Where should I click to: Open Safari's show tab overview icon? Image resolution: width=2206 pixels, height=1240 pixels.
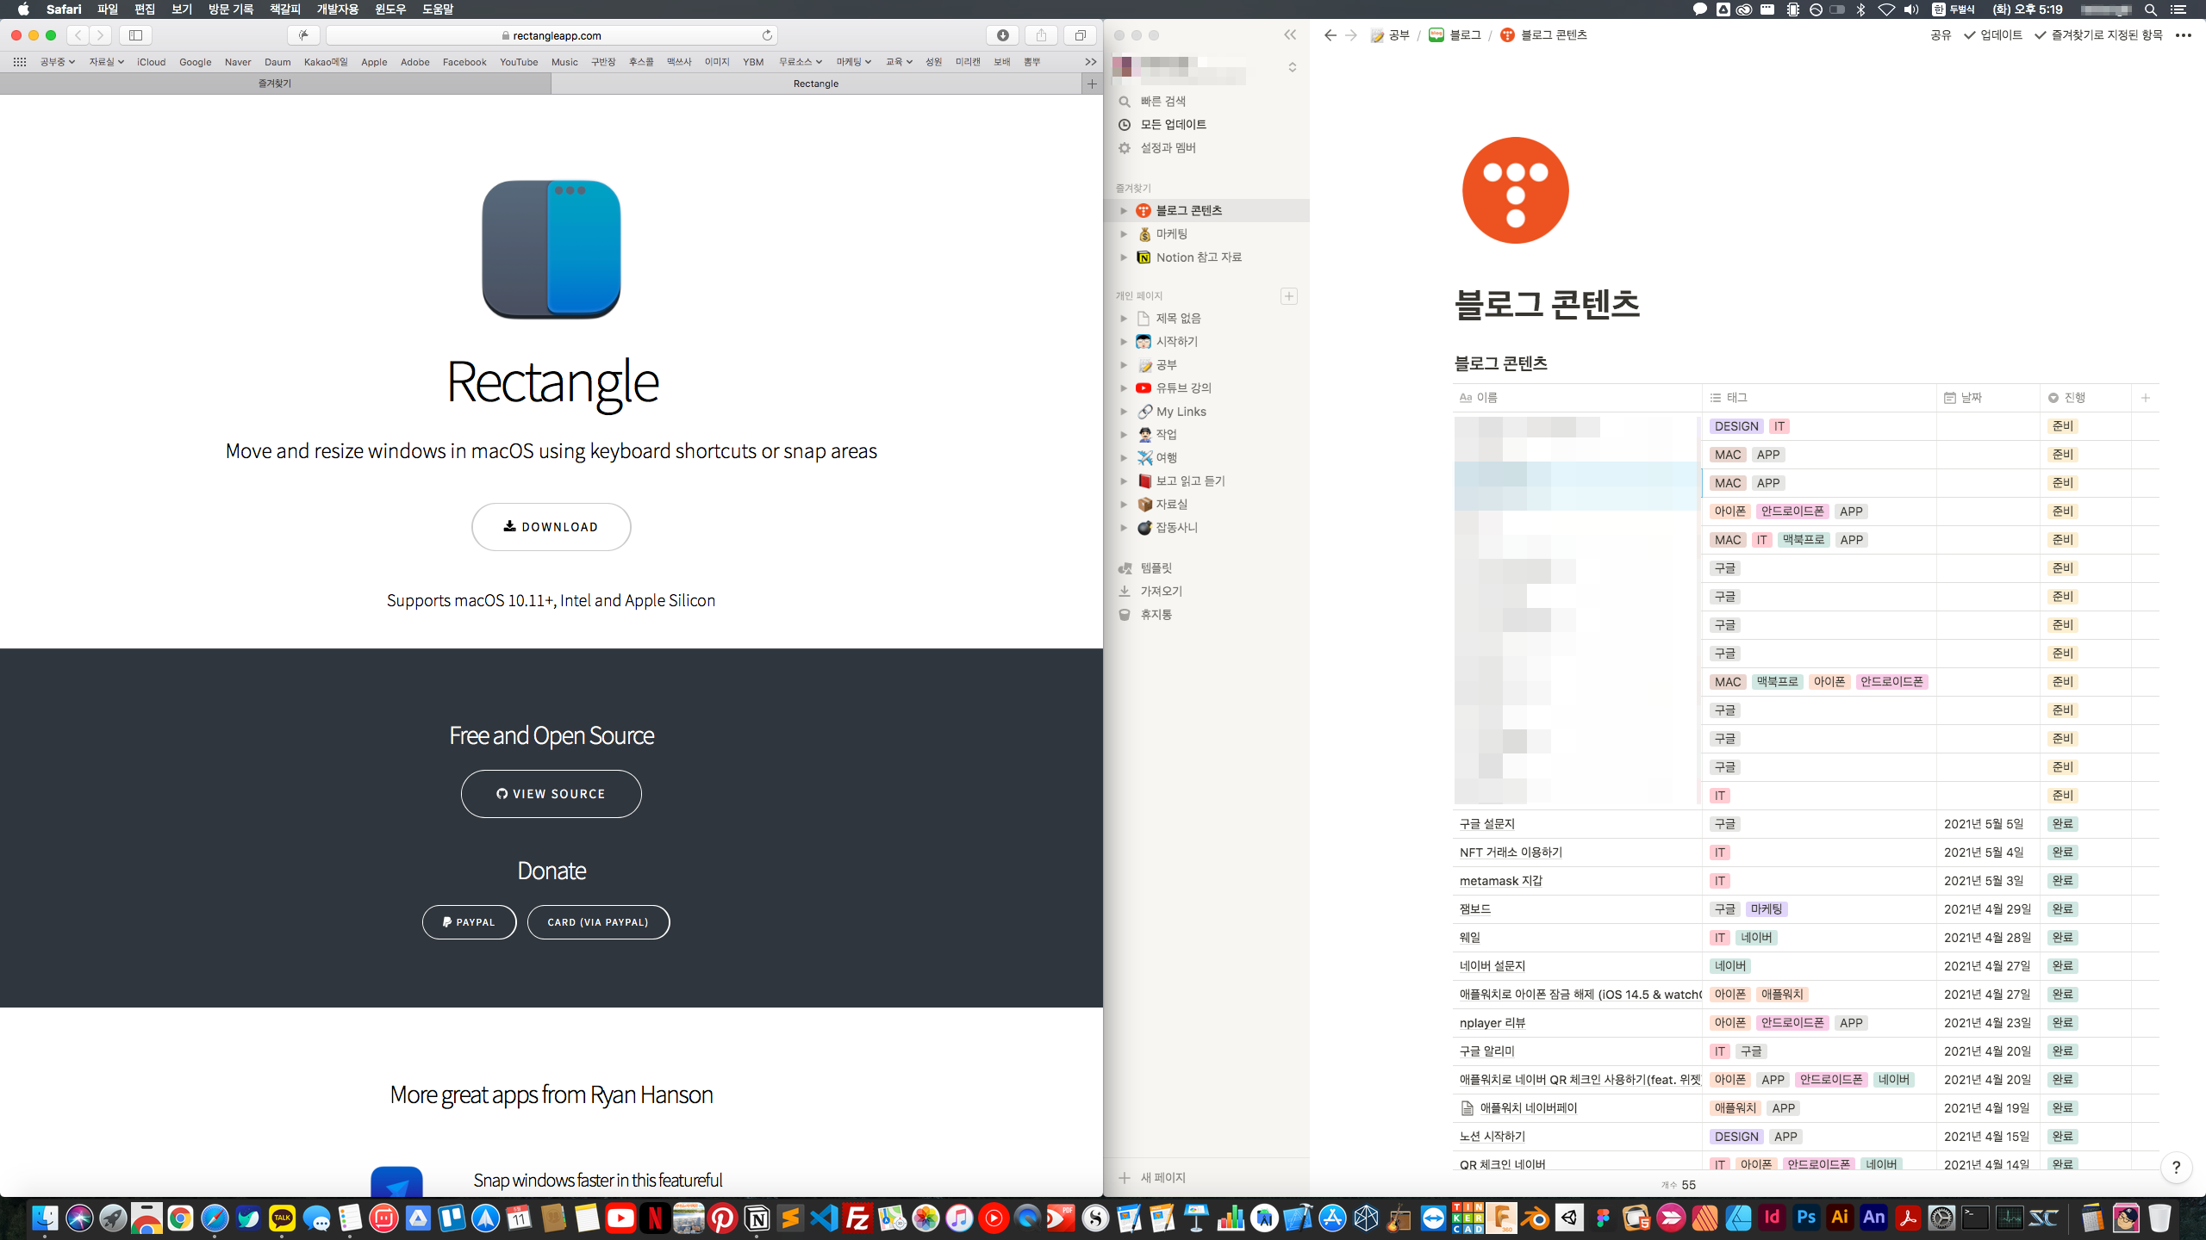[x=1080, y=35]
